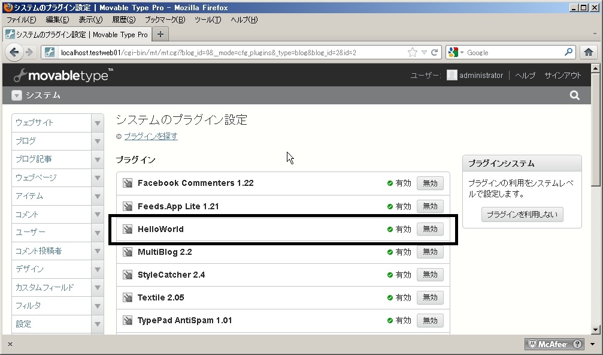Click the site identity wrench icon
This screenshot has height=355, width=603.
(50, 52)
